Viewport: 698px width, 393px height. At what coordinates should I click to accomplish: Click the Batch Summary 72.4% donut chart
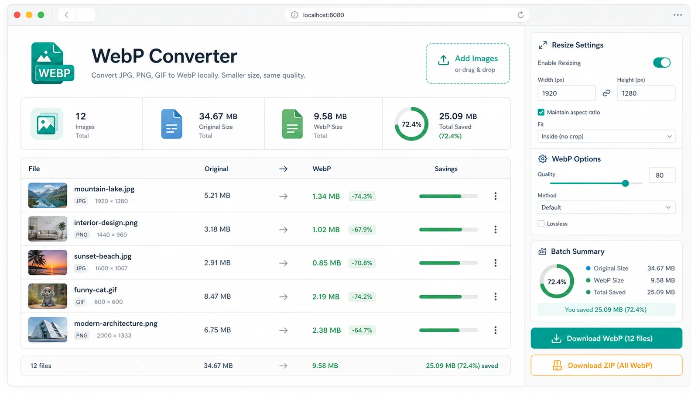557,281
